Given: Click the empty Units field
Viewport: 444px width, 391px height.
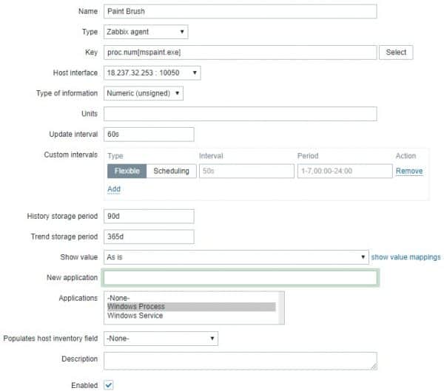Looking at the screenshot, I should 240,114.
